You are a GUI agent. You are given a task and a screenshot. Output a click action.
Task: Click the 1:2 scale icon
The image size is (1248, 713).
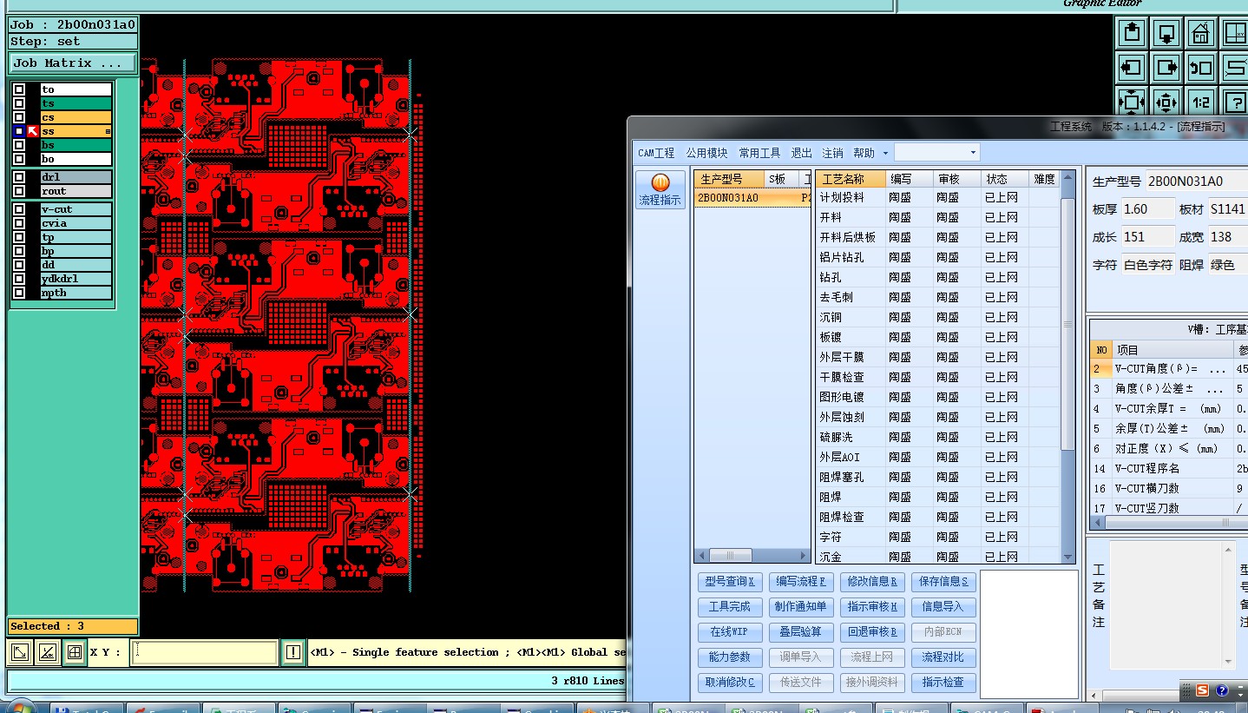[x=1201, y=101]
